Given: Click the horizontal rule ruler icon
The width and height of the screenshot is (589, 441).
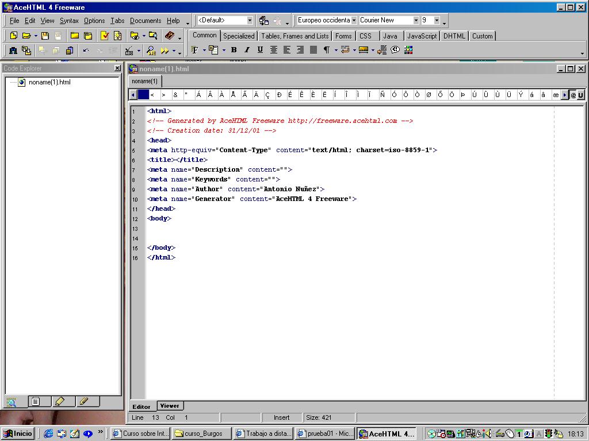Looking at the screenshot, I should click(364, 50).
